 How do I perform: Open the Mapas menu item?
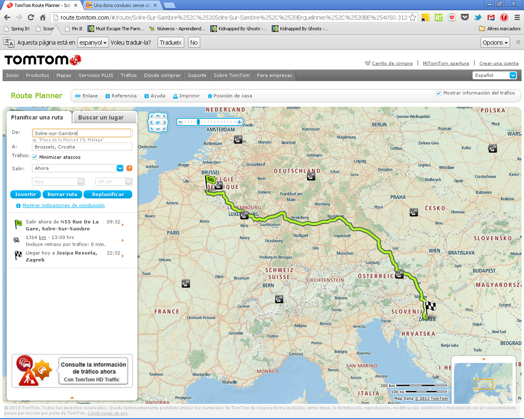[63, 75]
